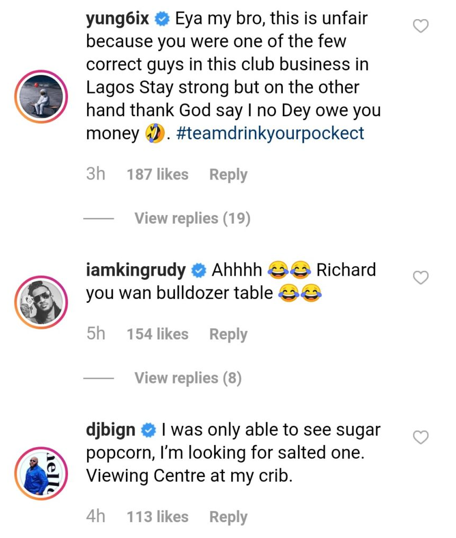The height and width of the screenshot is (538, 456).
Task: Open the #teamdrinkyourpockect hashtag
Action: pyautogui.click(x=269, y=133)
